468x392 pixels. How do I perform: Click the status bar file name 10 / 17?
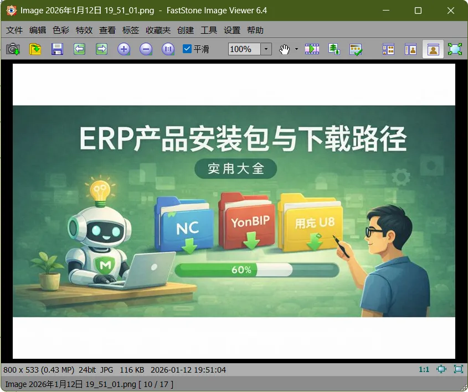coord(89,384)
